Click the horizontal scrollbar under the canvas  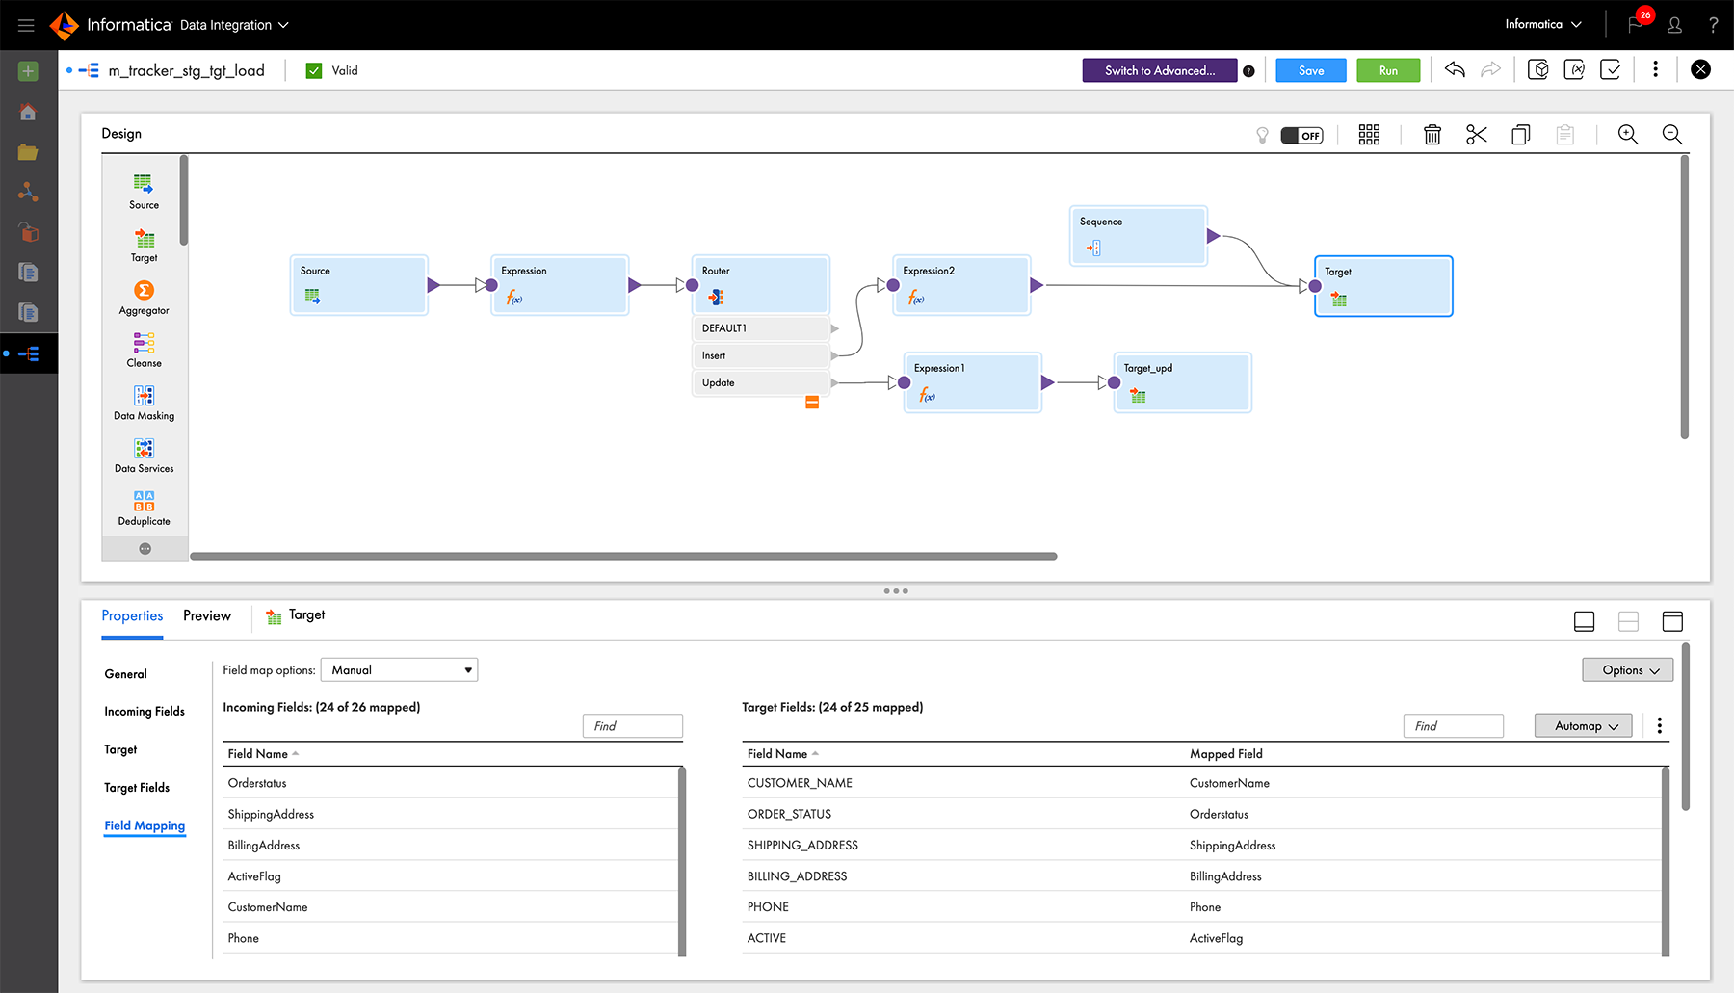[623, 556]
